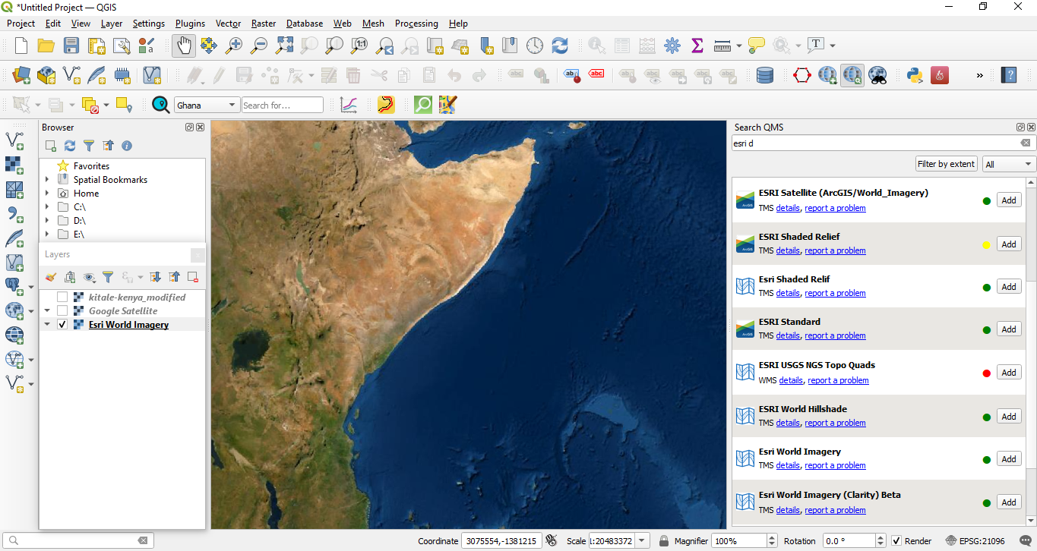Expand the Home folder node
The width and height of the screenshot is (1037, 551).
pos(47,194)
